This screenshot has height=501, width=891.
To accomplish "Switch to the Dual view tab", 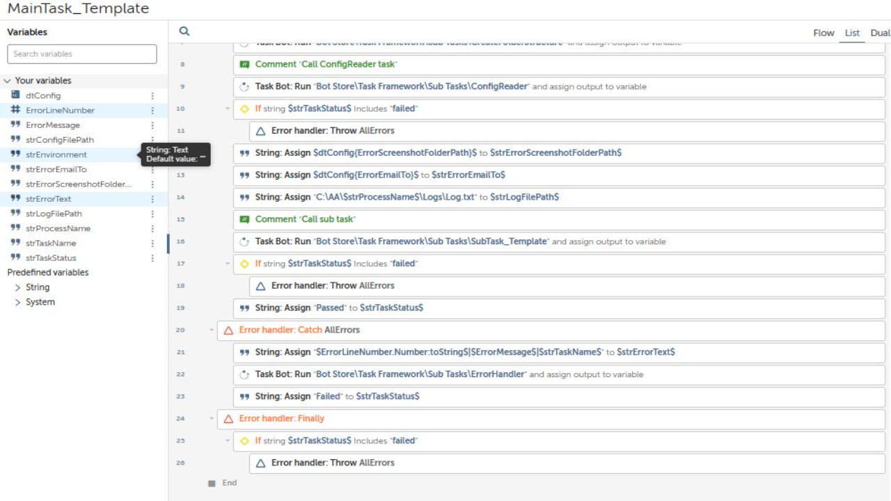I will 879,33.
